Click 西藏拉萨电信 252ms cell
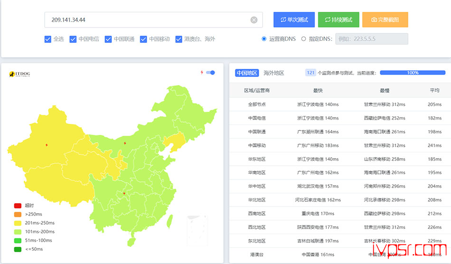The image size is (451, 264). point(385,118)
